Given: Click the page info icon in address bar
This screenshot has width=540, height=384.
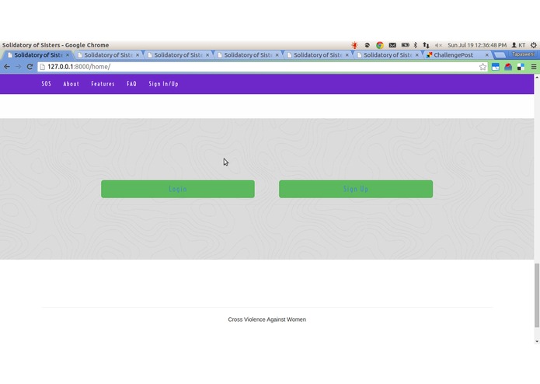Looking at the screenshot, I should 43,67.
